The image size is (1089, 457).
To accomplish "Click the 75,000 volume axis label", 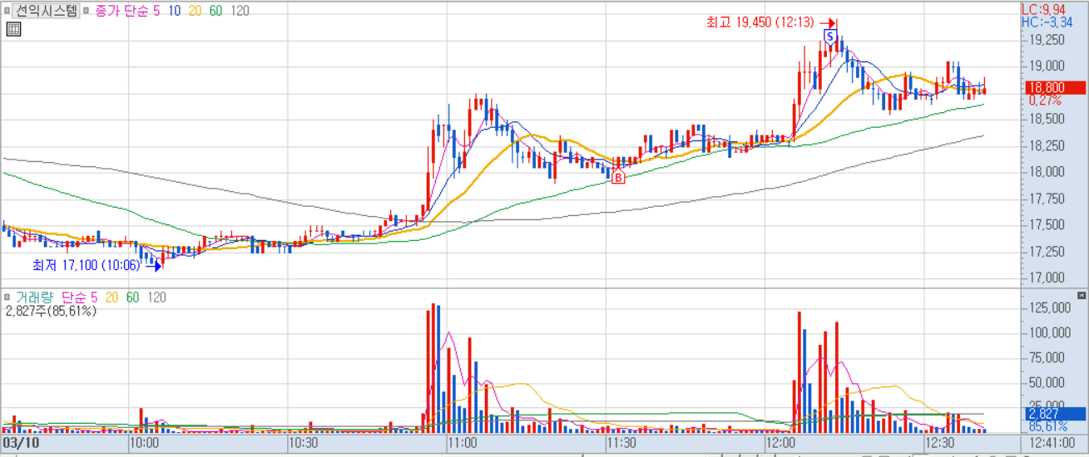I will [1048, 358].
